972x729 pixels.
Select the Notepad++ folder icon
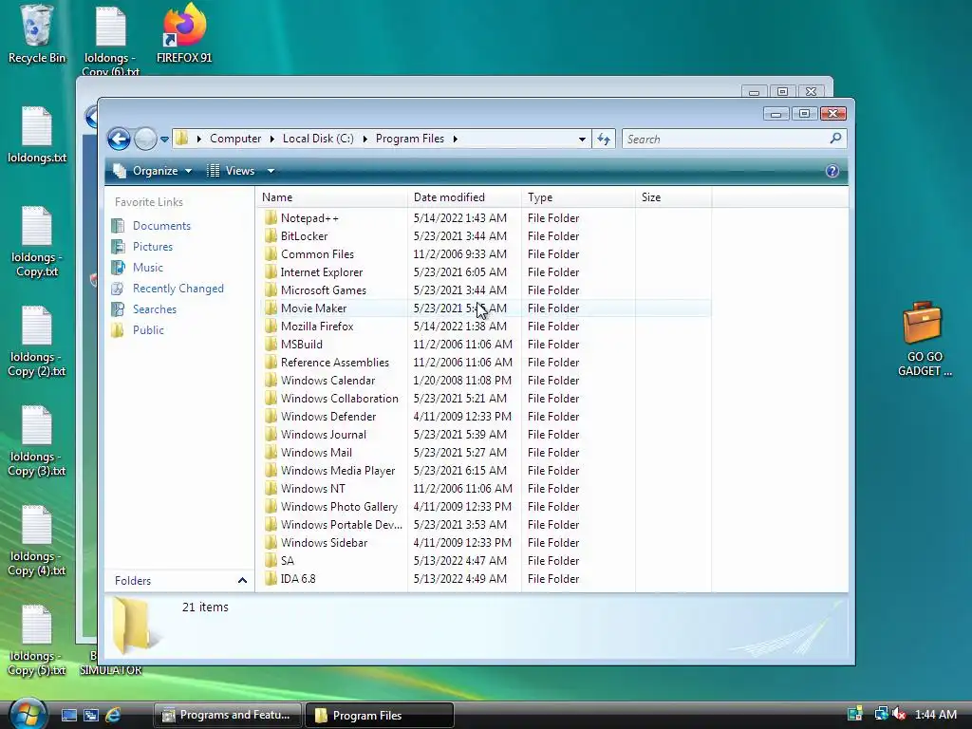pos(271,218)
